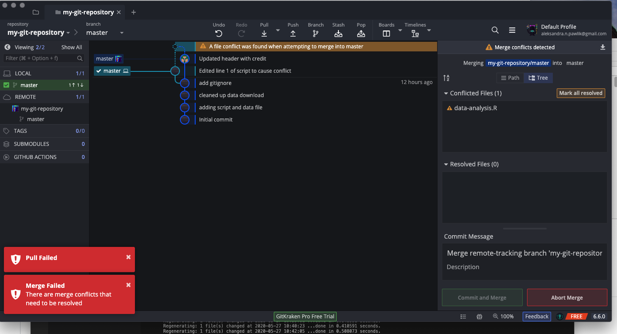Click the Feedback button
Viewport: 617px width, 334px height.
coord(537,317)
